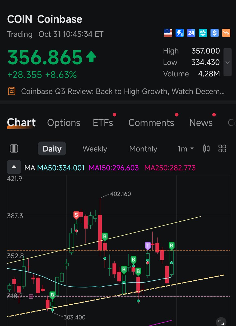The image size is (236, 326).
Task: Open the candlestick chart settings icon
Action: (x=206, y=148)
